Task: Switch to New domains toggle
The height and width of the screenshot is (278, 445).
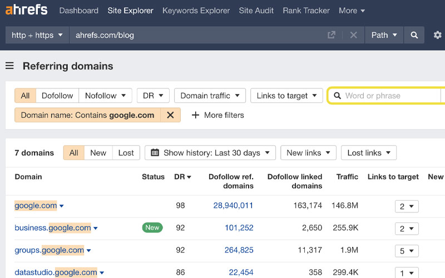Action: click(x=98, y=153)
